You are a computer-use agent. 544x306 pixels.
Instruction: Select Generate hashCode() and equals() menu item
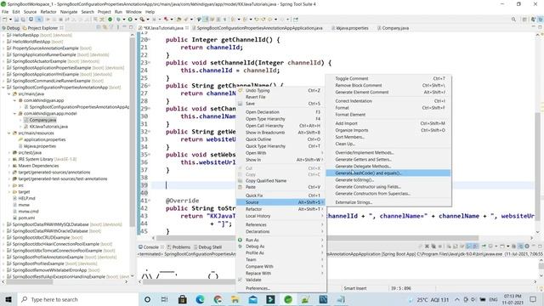pyautogui.click(x=388, y=173)
